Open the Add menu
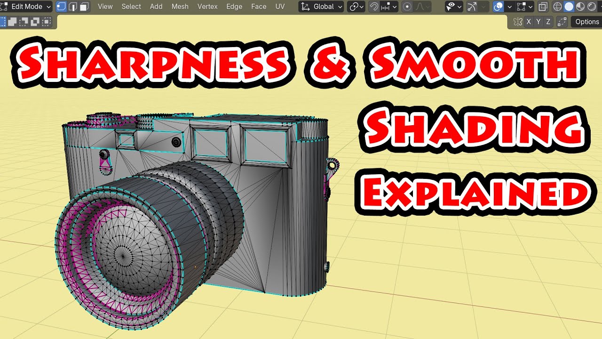 click(x=156, y=7)
